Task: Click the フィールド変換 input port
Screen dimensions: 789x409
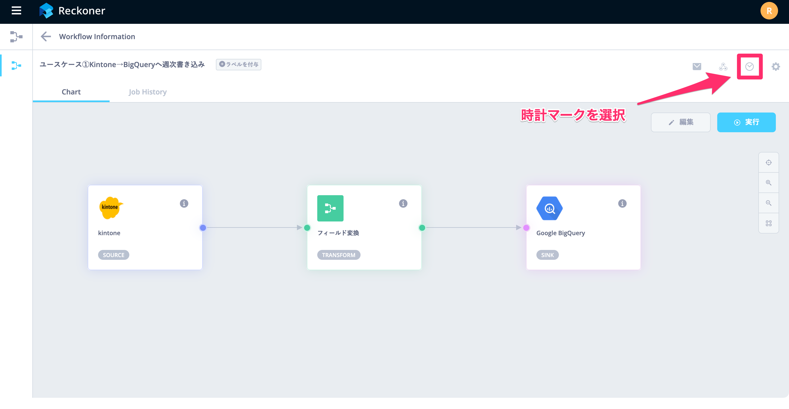Action: 307,228
